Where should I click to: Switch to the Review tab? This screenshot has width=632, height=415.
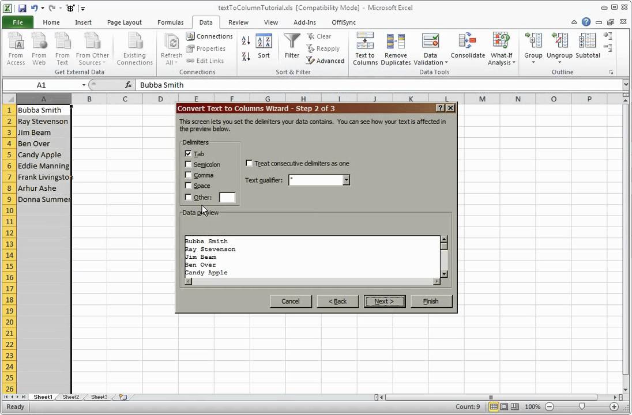click(x=238, y=22)
